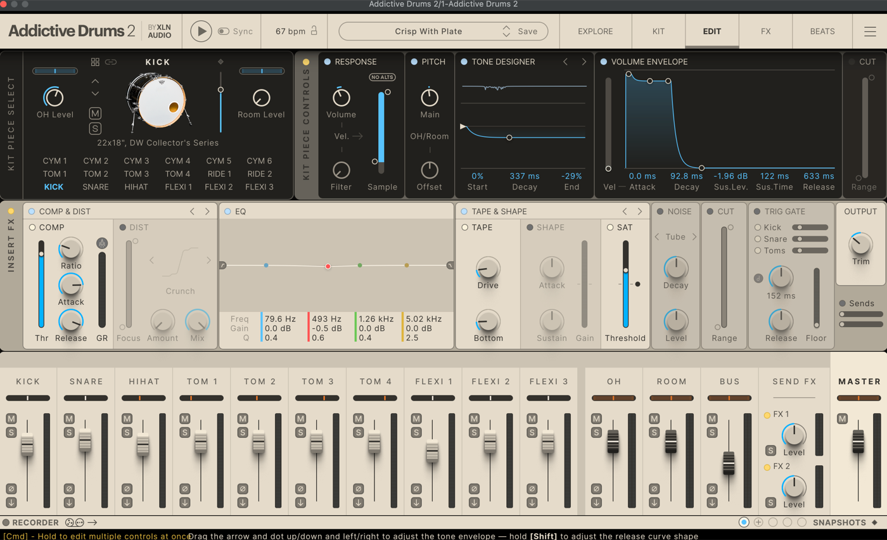The height and width of the screenshot is (540, 887).
Task: Switch COMP & DIST to previous module
Action: 193,211
